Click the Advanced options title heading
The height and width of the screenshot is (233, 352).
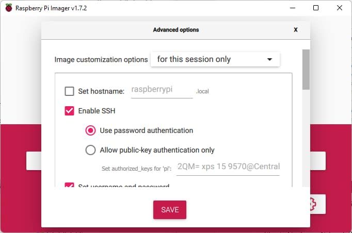coord(176,30)
